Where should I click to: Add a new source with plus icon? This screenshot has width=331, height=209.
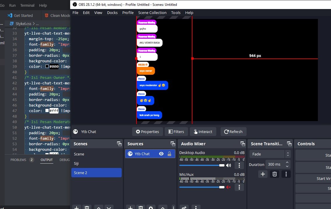[x=130, y=208]
